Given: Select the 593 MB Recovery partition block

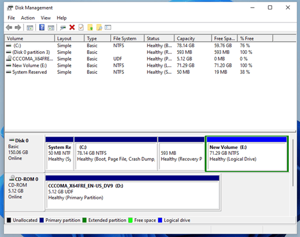Looking at the screenshot, I should click(x=181, y=153).
